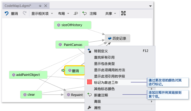
Task: Click the add comment bubble icon in toolbar
Action: [x=84, y=13]
